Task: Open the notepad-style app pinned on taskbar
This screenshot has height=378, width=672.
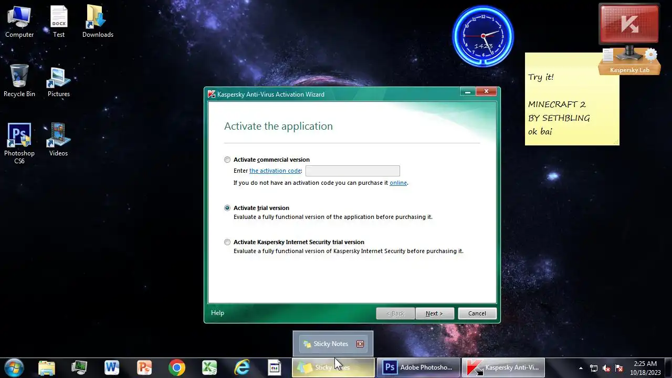Action: pos(275,367)
